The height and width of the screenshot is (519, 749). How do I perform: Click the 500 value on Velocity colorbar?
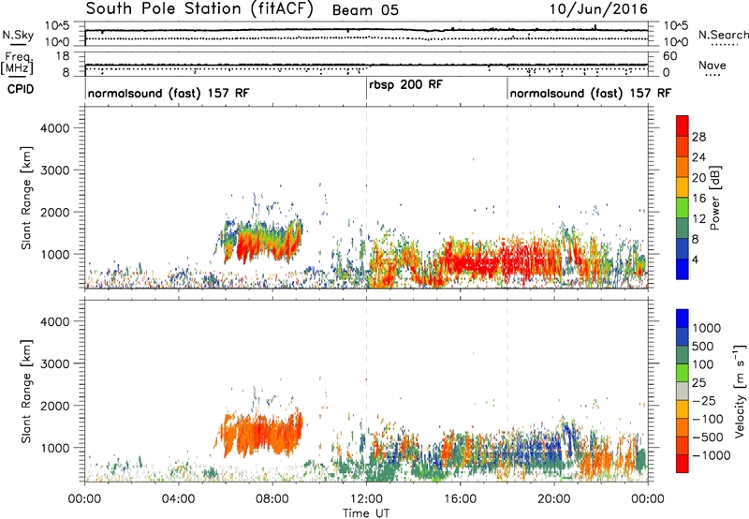click(x=703, y=347)
